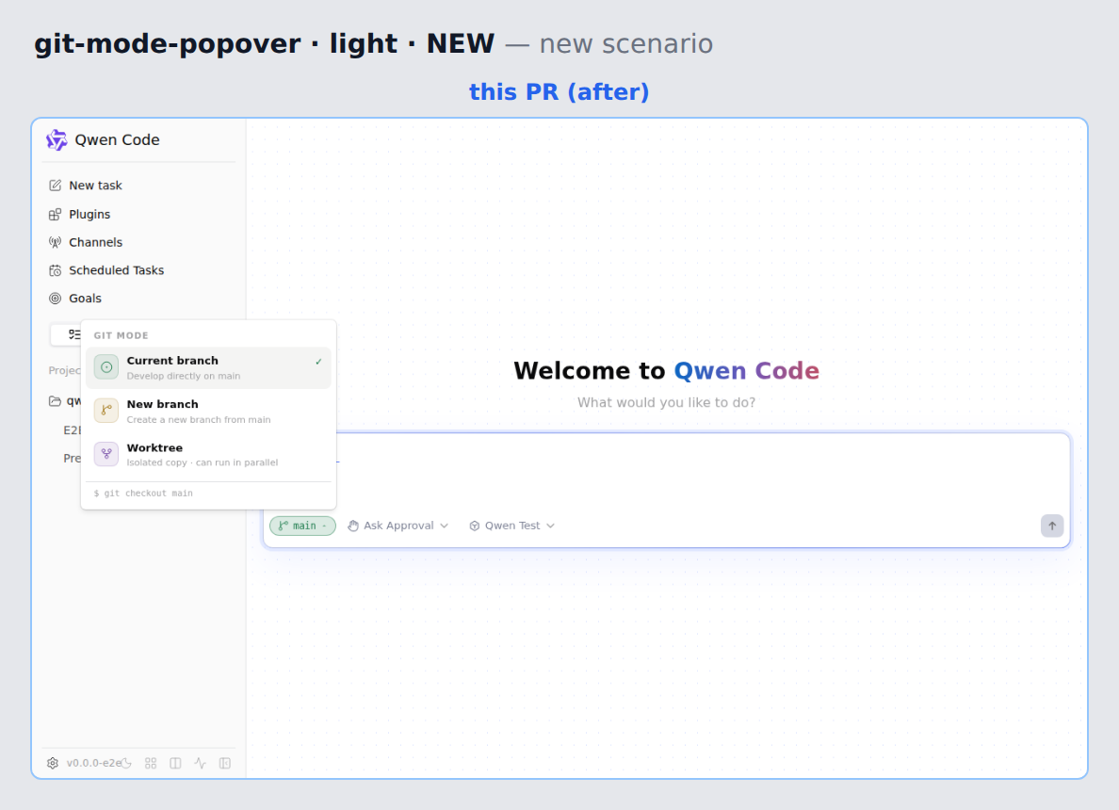Viewport: 1119px width, 810px height.
Task: Click the Plugins blocks icon
Action: click(x=55, y=214)
